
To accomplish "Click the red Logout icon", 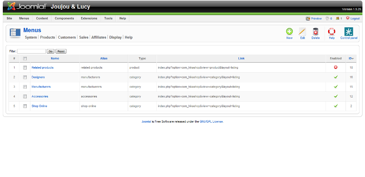I will tap(348, 18).
